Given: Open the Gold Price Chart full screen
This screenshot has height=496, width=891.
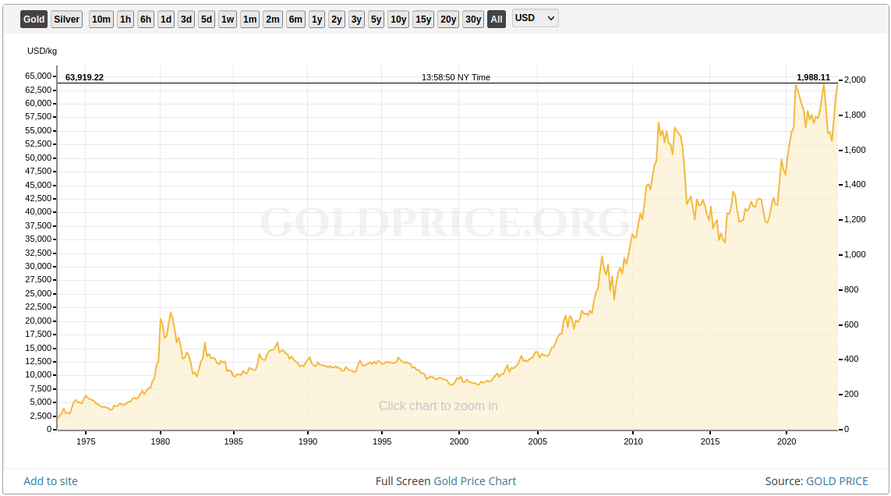Looking at the screenshot, I should point(476,481).
